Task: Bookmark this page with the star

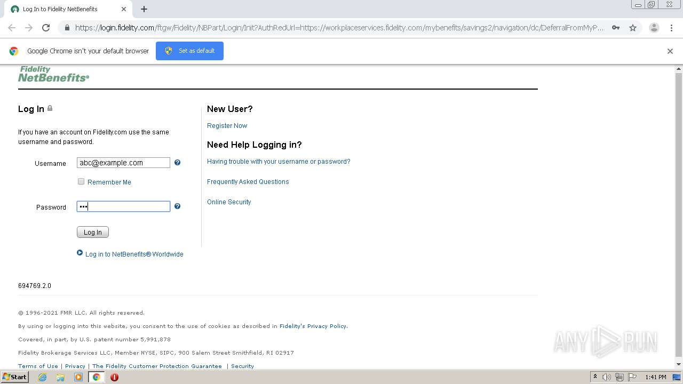Action: pos(633,28)
